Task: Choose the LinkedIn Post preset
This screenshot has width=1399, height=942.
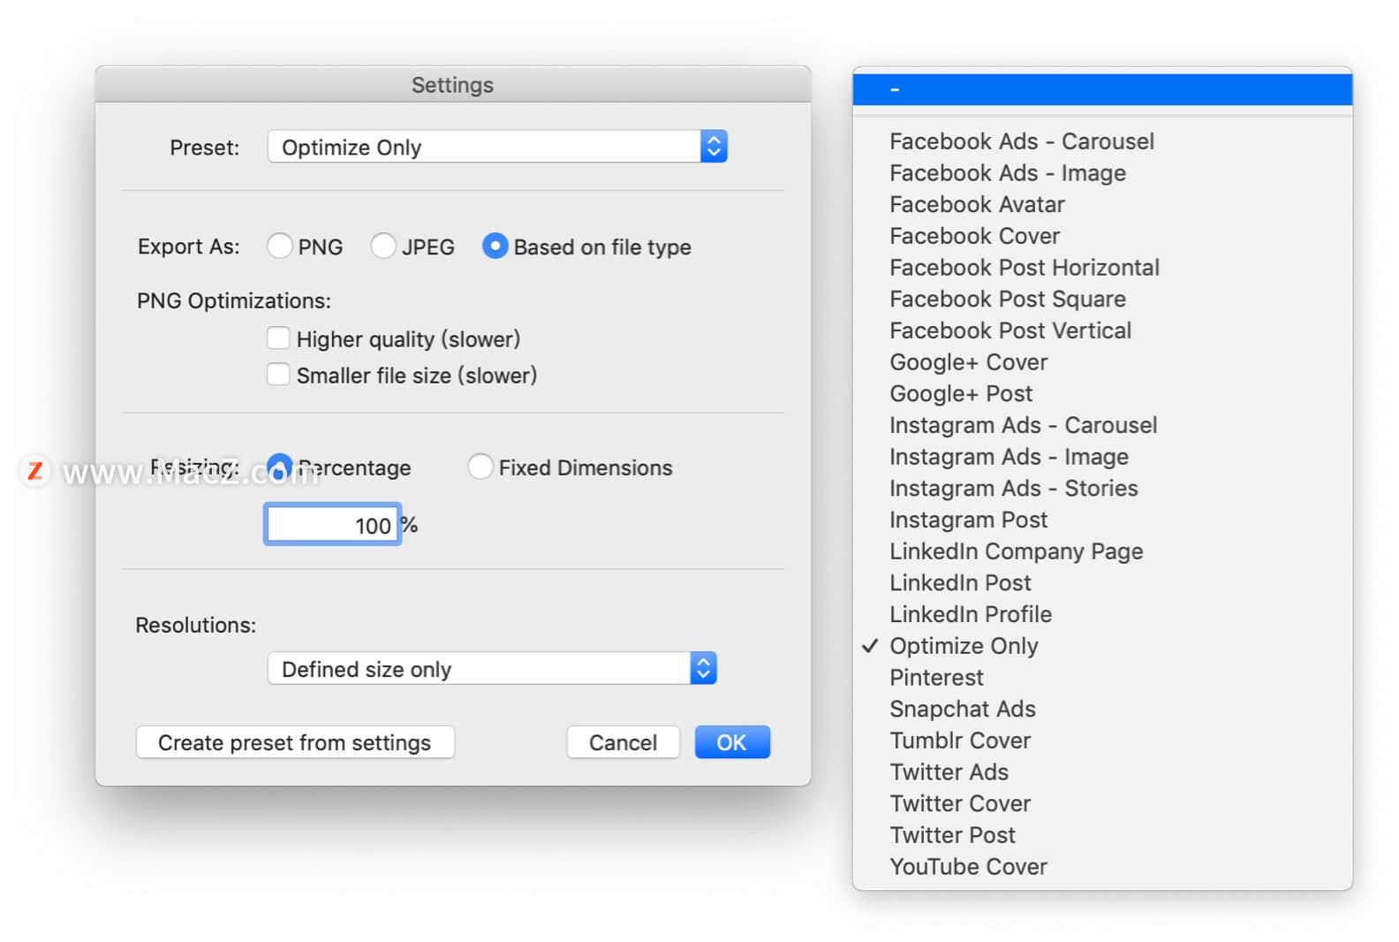Action: coord(1102,582)
